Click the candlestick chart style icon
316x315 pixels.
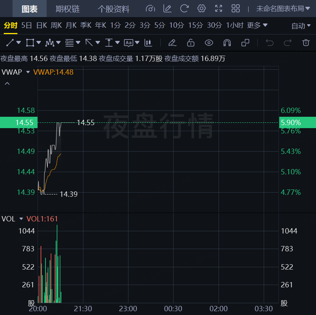click(x=148, y=43)
